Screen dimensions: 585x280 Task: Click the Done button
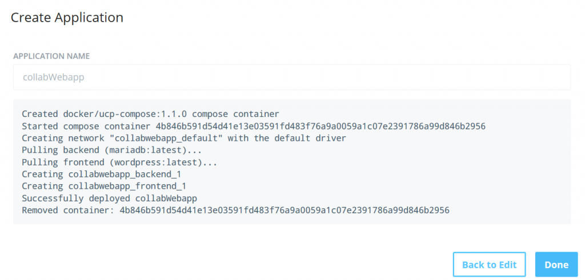tap(556, 265)
